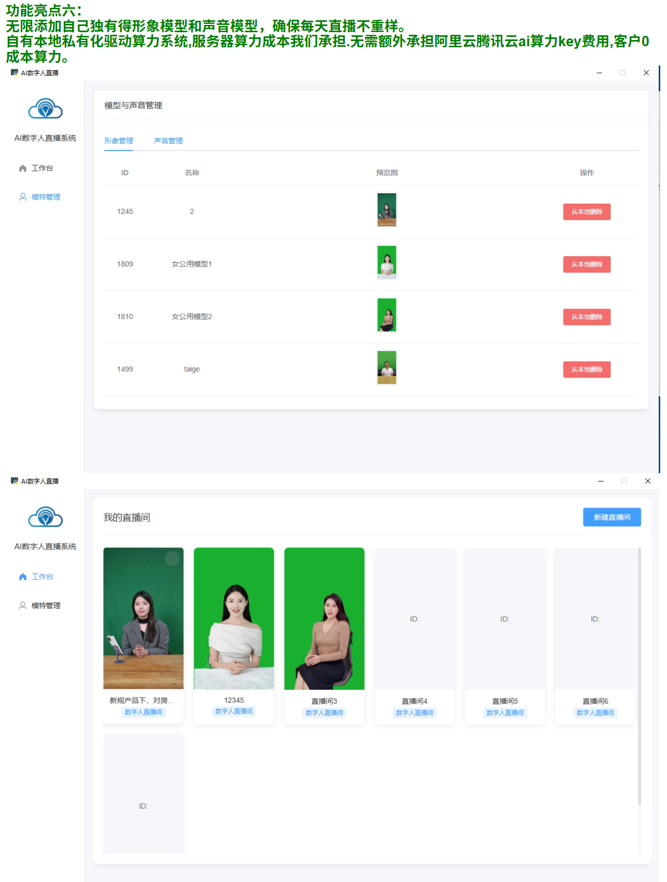Switch to the 声音管理 tab
667x882 pixels.
[x=168, y=141]
